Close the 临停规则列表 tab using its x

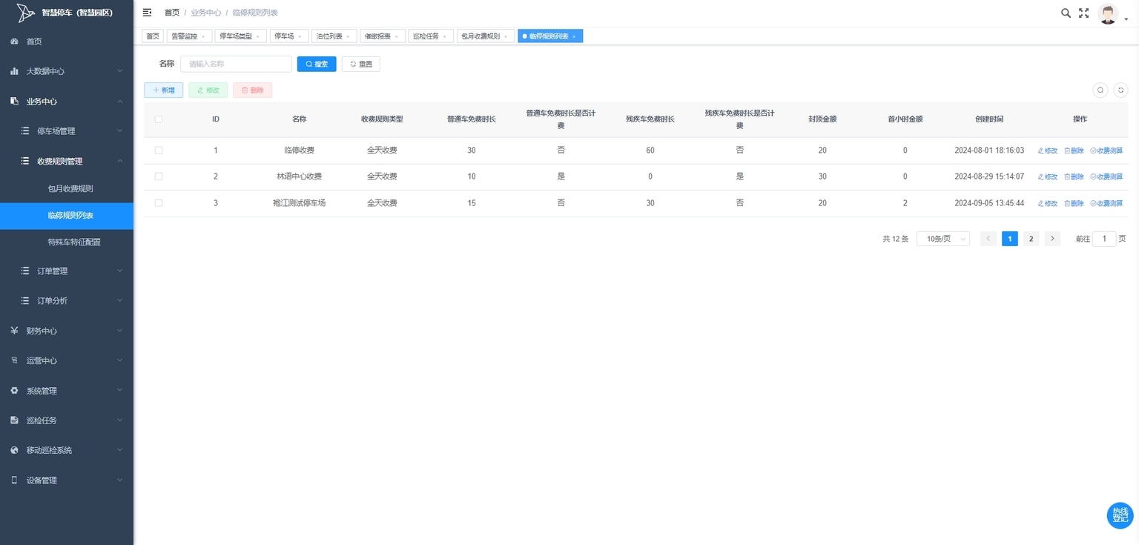[x=573, y=36]
